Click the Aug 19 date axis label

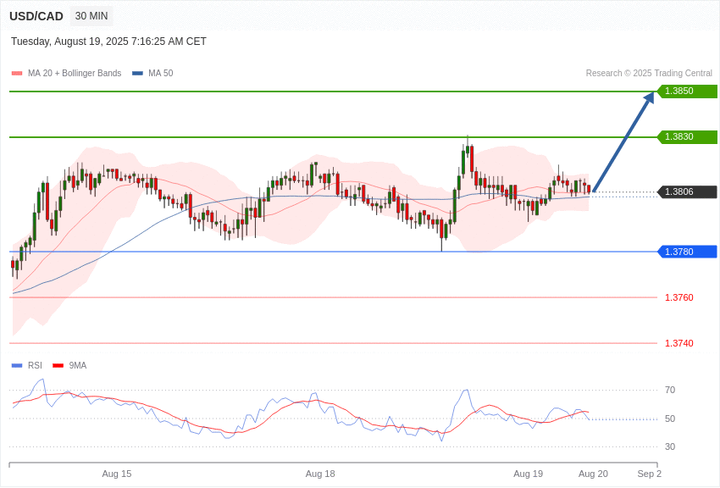[528, 474]
